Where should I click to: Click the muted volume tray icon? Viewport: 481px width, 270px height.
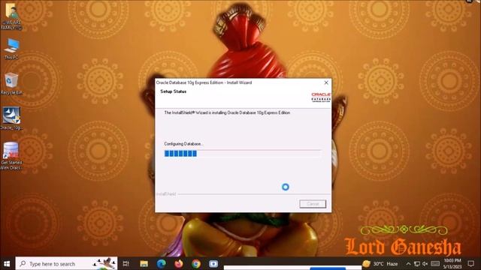[425, 263]
